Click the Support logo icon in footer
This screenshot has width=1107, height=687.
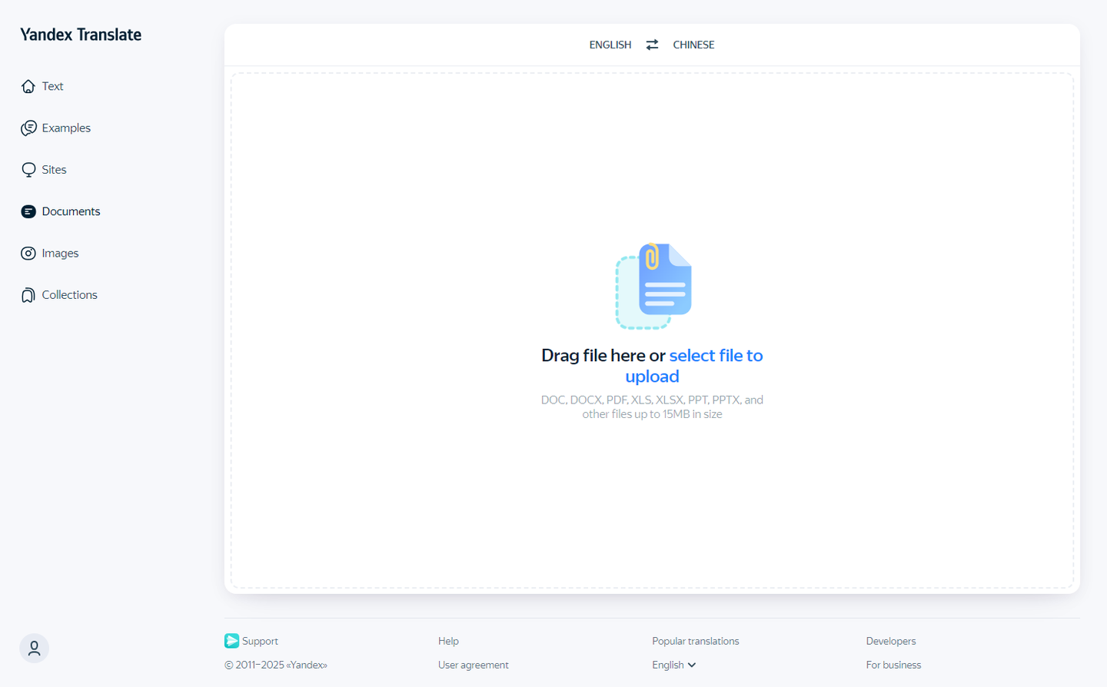click(231, 641)
